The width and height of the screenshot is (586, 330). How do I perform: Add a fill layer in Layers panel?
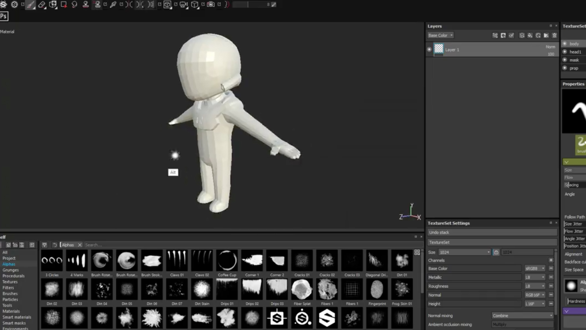pos(530,35)
